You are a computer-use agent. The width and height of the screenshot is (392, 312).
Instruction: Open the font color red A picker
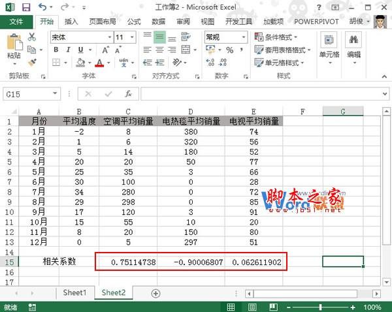click(x=99, y=63)
